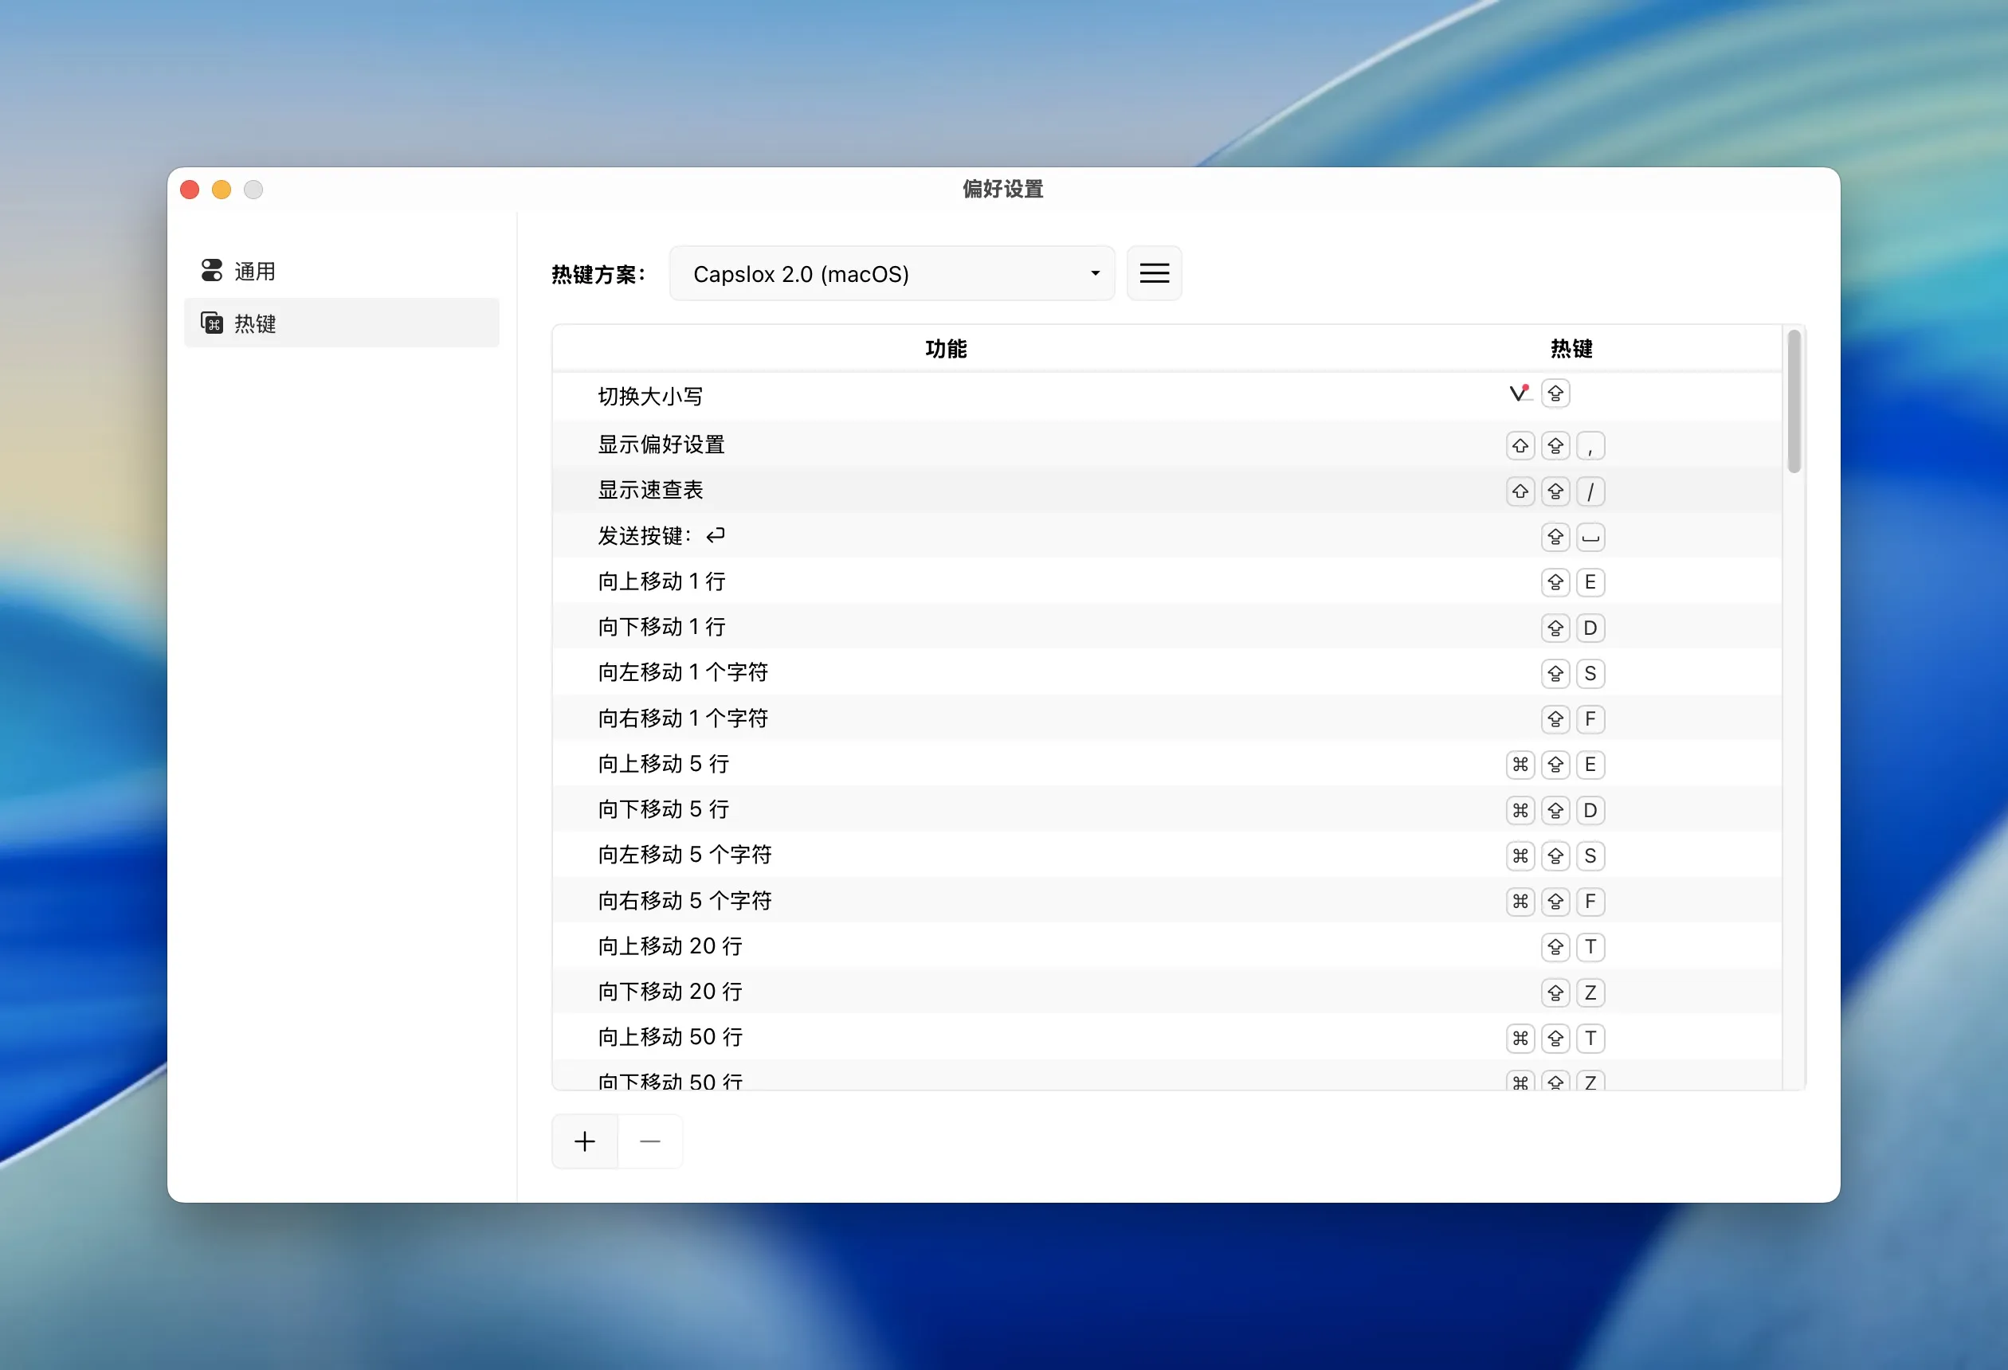Click the Shift key badge on 显示偏好设置 row
2008x1370 pixels.
pos(1520,445)
